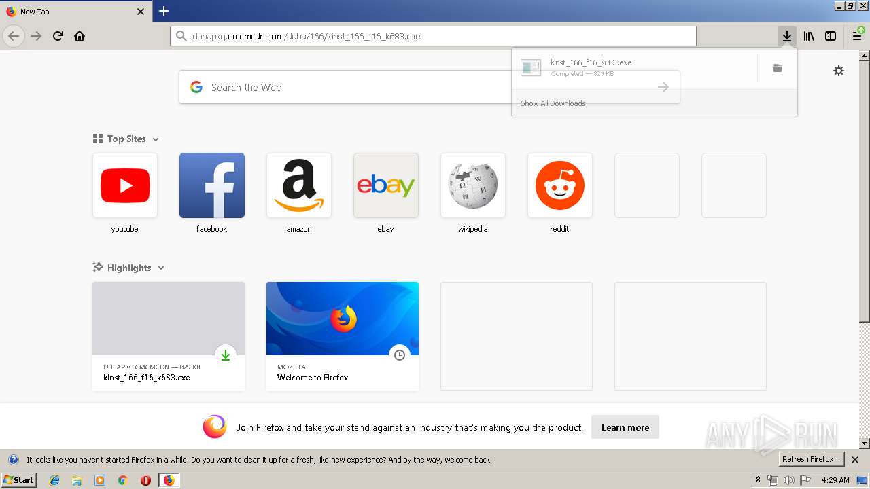Click the info icon in notification bar
The height and width of the screenshot is (489, 870).
click(x=13, y=460)
